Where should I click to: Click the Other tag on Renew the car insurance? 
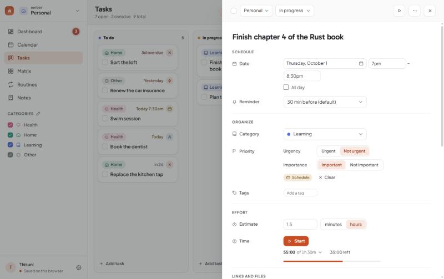(114, 80)
